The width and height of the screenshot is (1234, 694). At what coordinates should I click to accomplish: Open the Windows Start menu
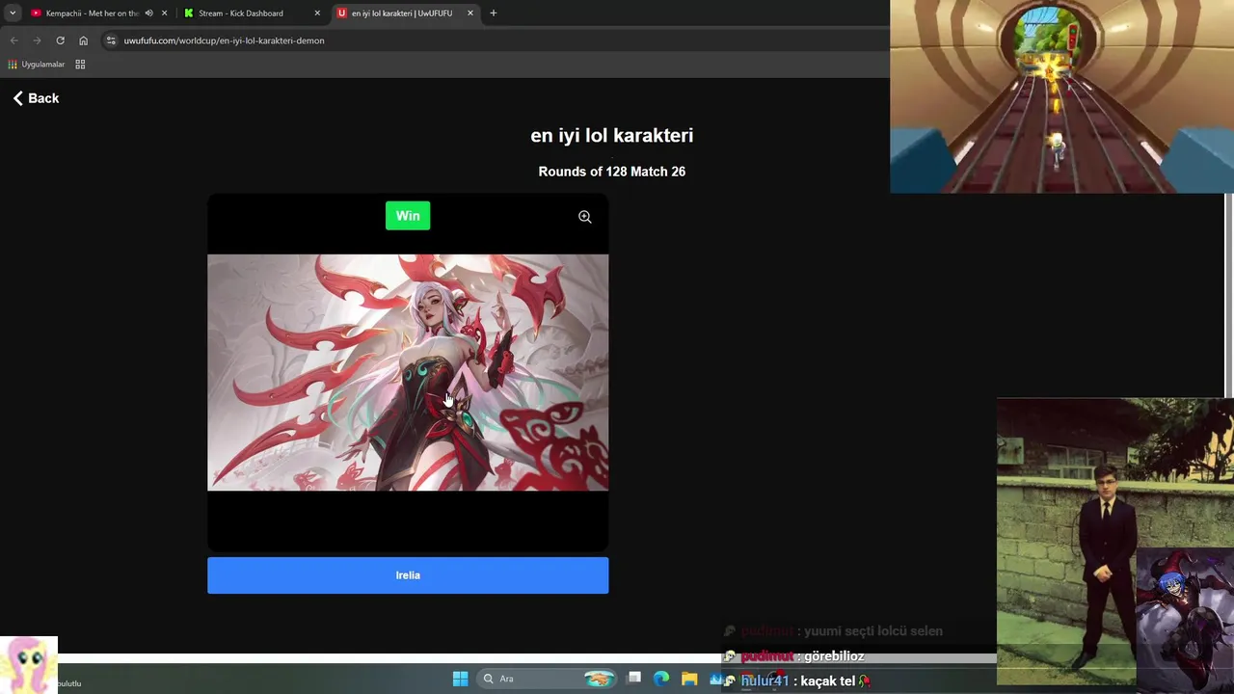click(x=461, y=679)
